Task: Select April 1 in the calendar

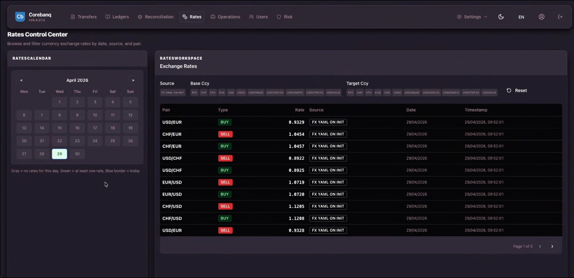Action: tap(60, 102)
